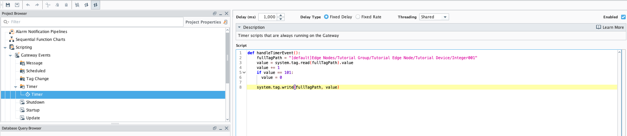Set communication mode to Read-Only
The width and height of the screenshot is (627, 136).
(86, 5)
